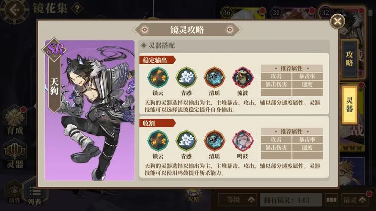The height and width of the screenshot is (211, 376).
Task: Close the 镜灵攻略 popup
Action: [338, 21]
